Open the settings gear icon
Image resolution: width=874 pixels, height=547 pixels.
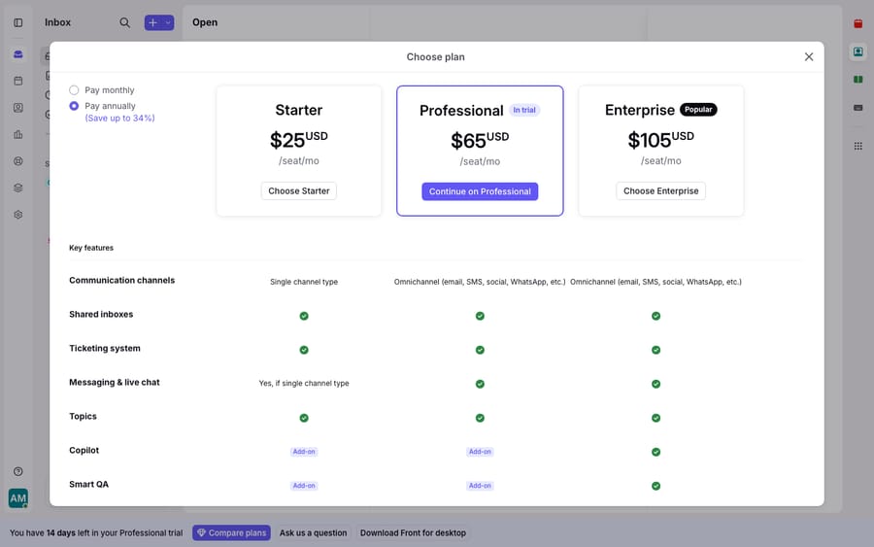coord(17,215)
